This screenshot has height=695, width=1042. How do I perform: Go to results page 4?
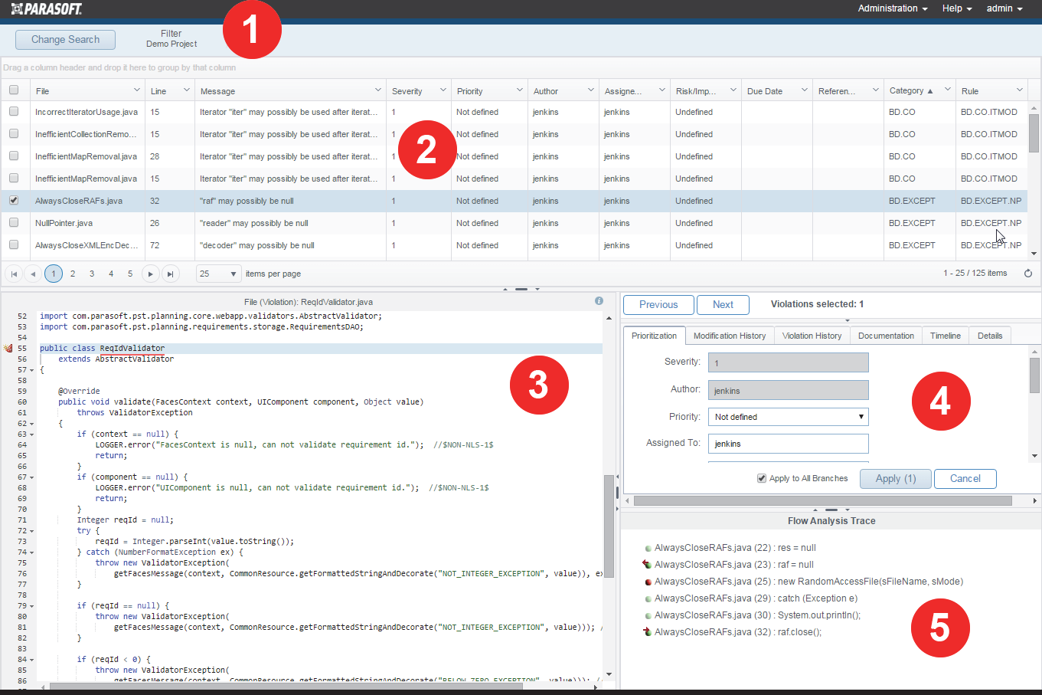(x=111, y=274)
